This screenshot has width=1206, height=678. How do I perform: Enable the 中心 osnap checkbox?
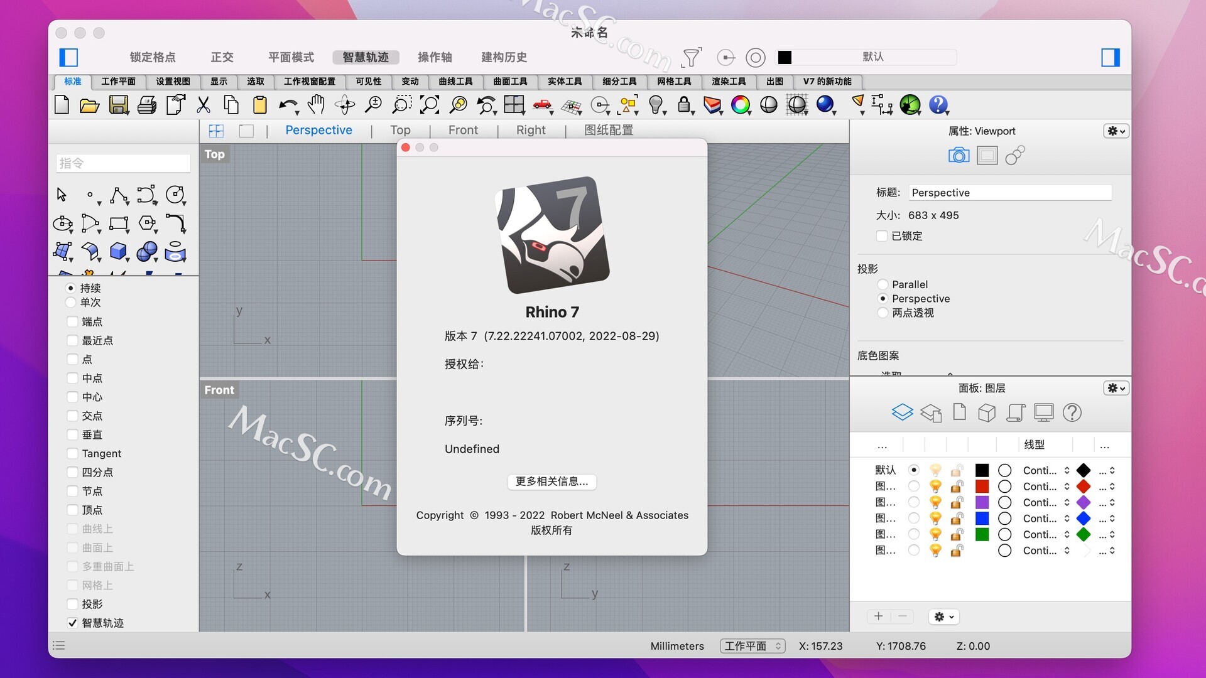point(72,397)
